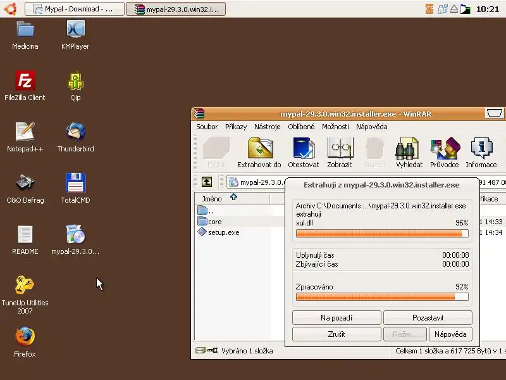Click the flag tray icon beside clock

(466, 9)
